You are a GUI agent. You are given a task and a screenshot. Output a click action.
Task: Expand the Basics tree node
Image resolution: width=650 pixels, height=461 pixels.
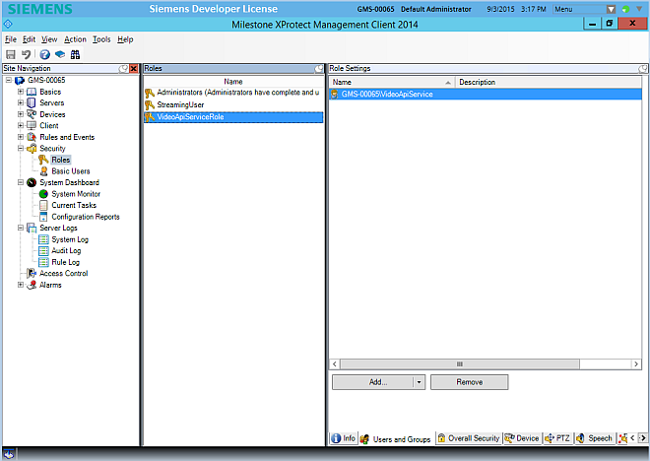pos(21,92)
